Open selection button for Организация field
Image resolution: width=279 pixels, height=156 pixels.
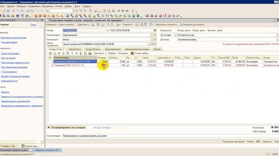click(x=152, y=35)
